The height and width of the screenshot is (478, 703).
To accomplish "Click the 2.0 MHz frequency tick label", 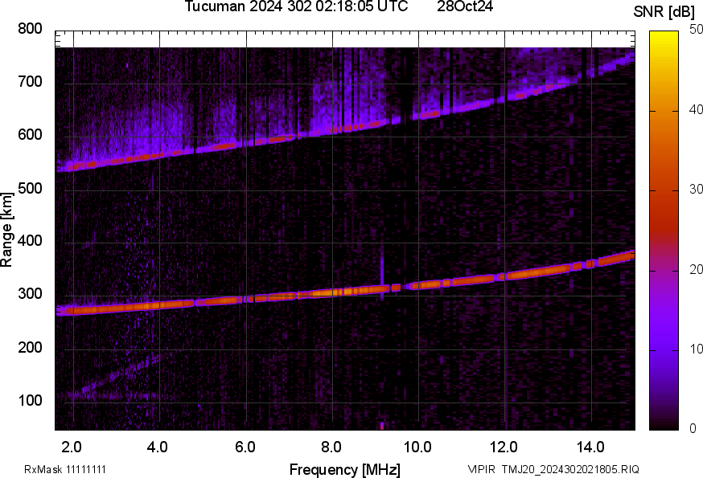I will (72, 447).
